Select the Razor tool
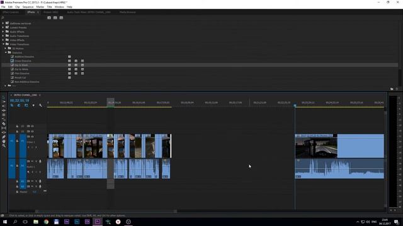403x226 pixels. tap(4, 124)
